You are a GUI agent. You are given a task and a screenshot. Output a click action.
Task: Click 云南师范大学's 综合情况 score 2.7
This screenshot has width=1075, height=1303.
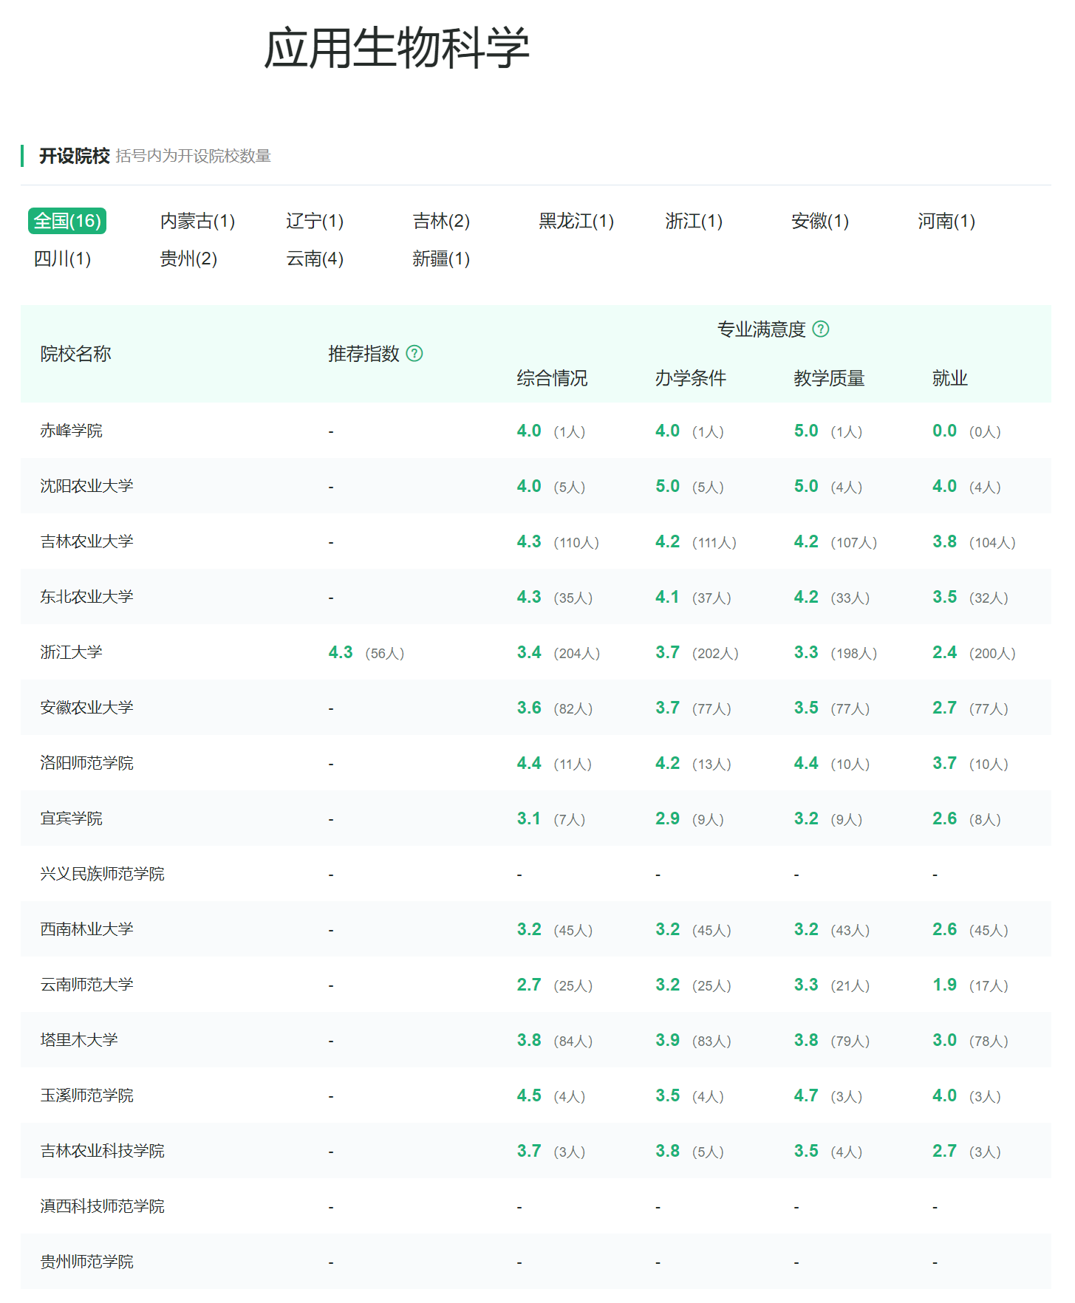pyautogui.click(x=529, y=985)
